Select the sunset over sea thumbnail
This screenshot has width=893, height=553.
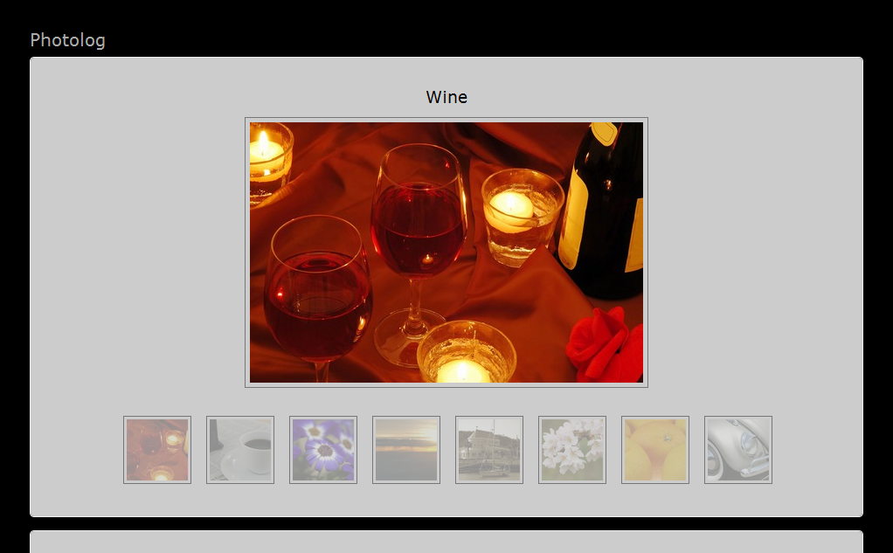(406, 450)
